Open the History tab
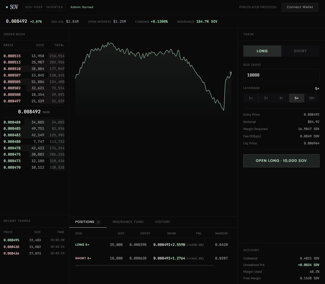This screenshot has width=325, height=284. (x=162, y=222)
